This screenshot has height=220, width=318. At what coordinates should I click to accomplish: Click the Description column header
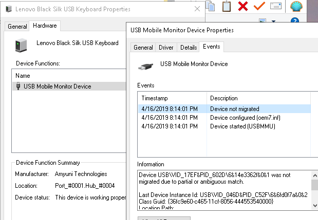[258, 98]
